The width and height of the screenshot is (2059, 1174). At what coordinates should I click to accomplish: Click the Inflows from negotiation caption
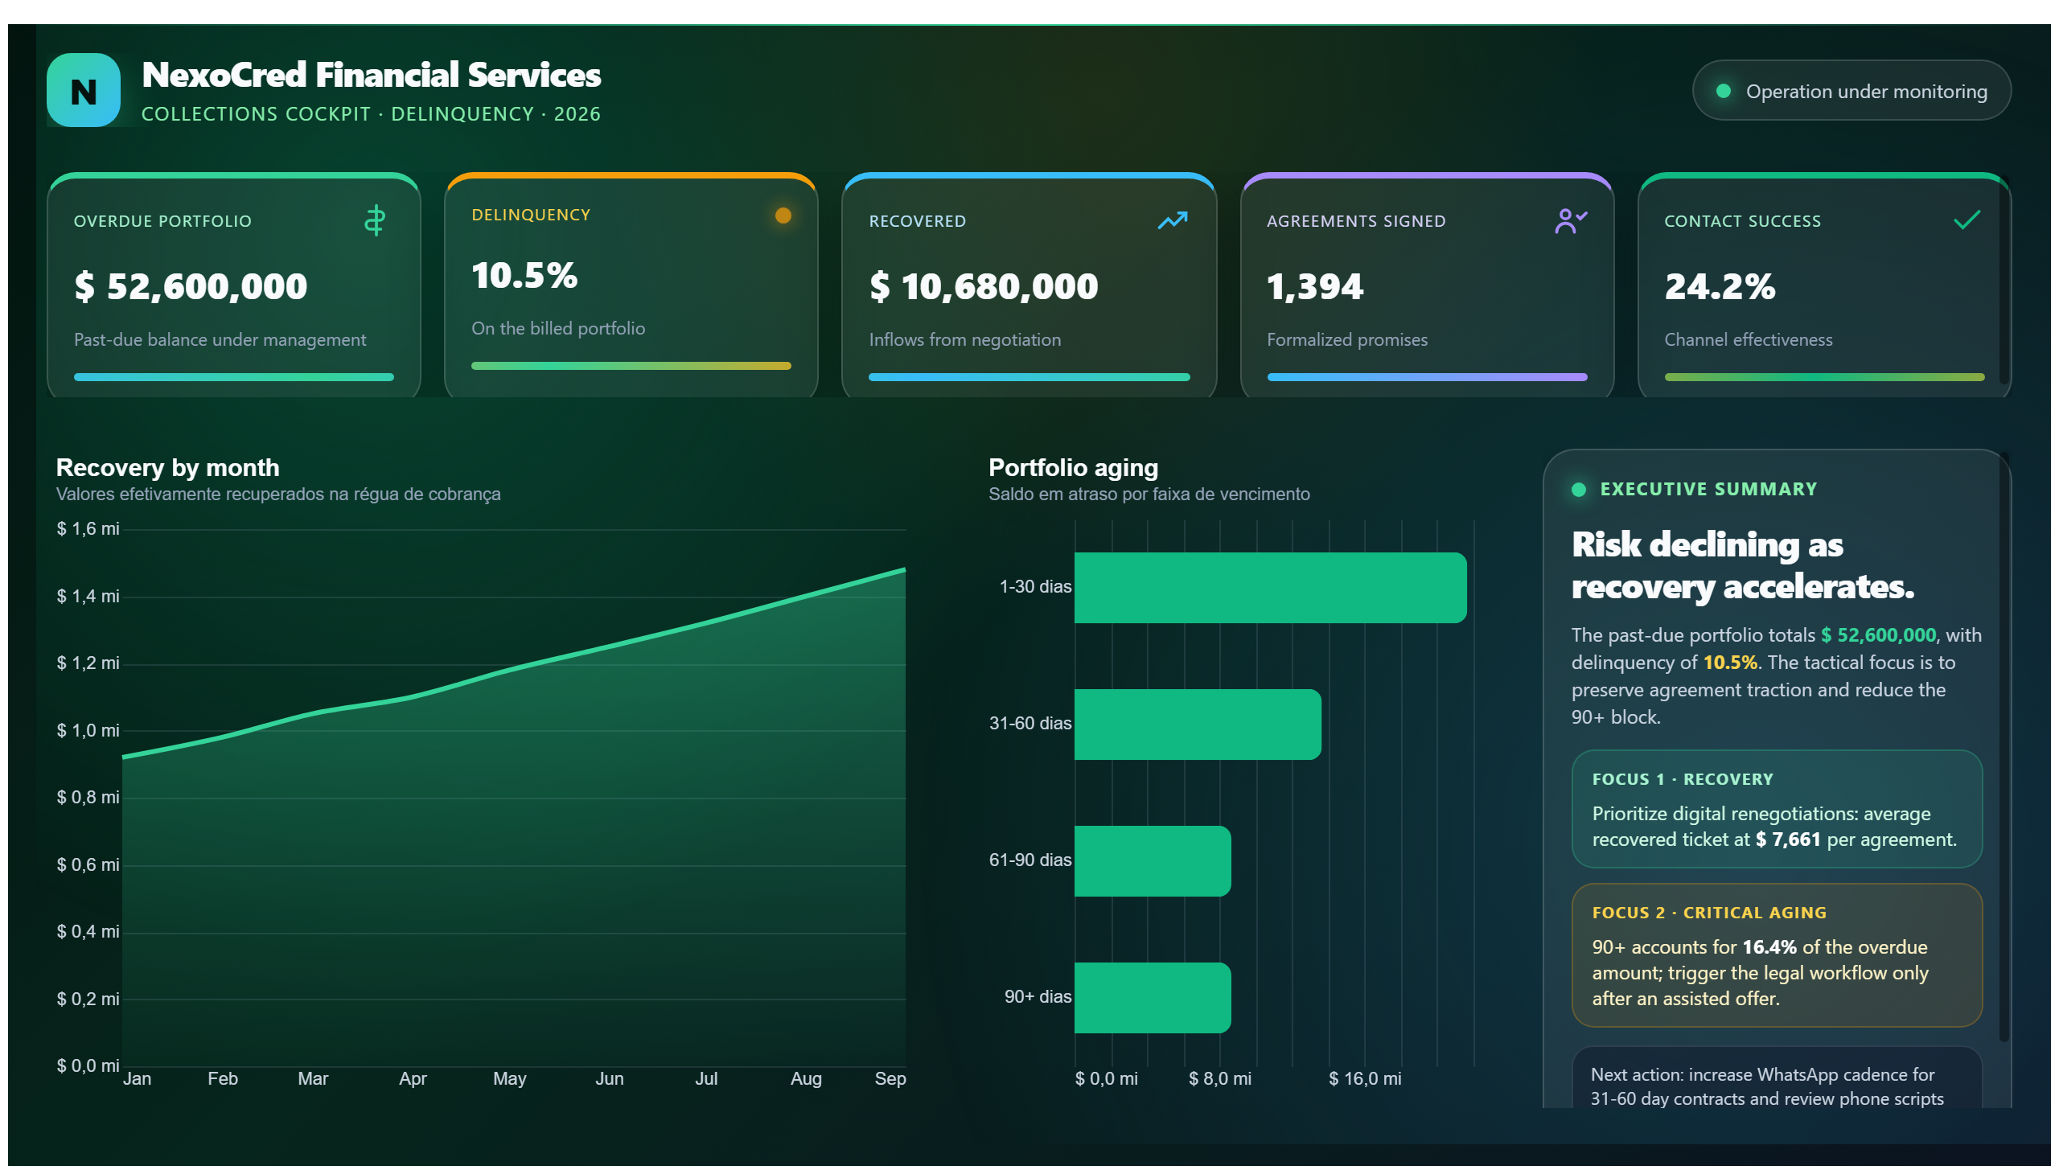[x=964, y=340]
